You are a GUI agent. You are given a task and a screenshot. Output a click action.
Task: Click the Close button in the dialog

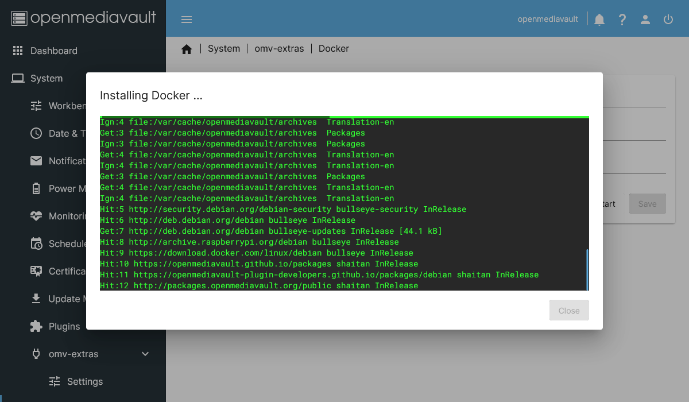point(569,310)
